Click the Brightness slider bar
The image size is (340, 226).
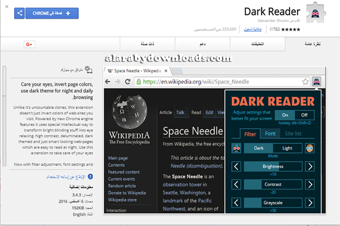coord(273,167)
